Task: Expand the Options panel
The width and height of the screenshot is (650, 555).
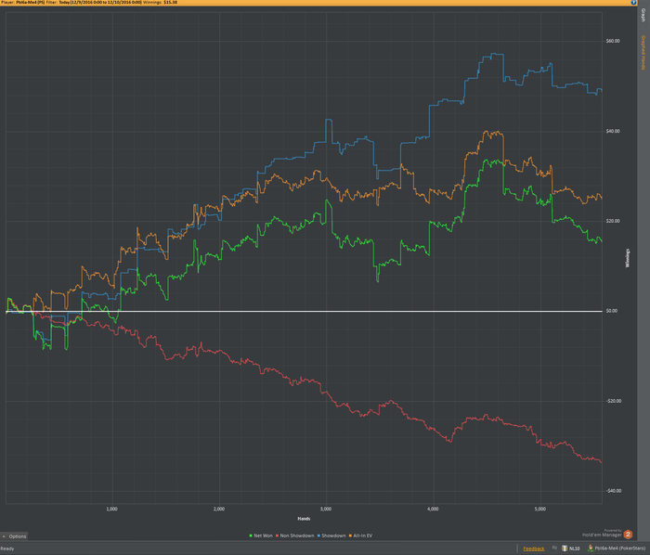Action: 14,536
